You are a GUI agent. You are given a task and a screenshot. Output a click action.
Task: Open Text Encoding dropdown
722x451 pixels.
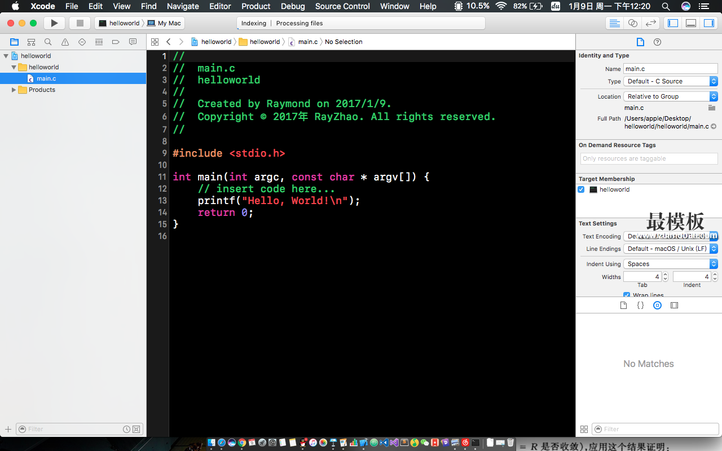click(x=671, y=236)
